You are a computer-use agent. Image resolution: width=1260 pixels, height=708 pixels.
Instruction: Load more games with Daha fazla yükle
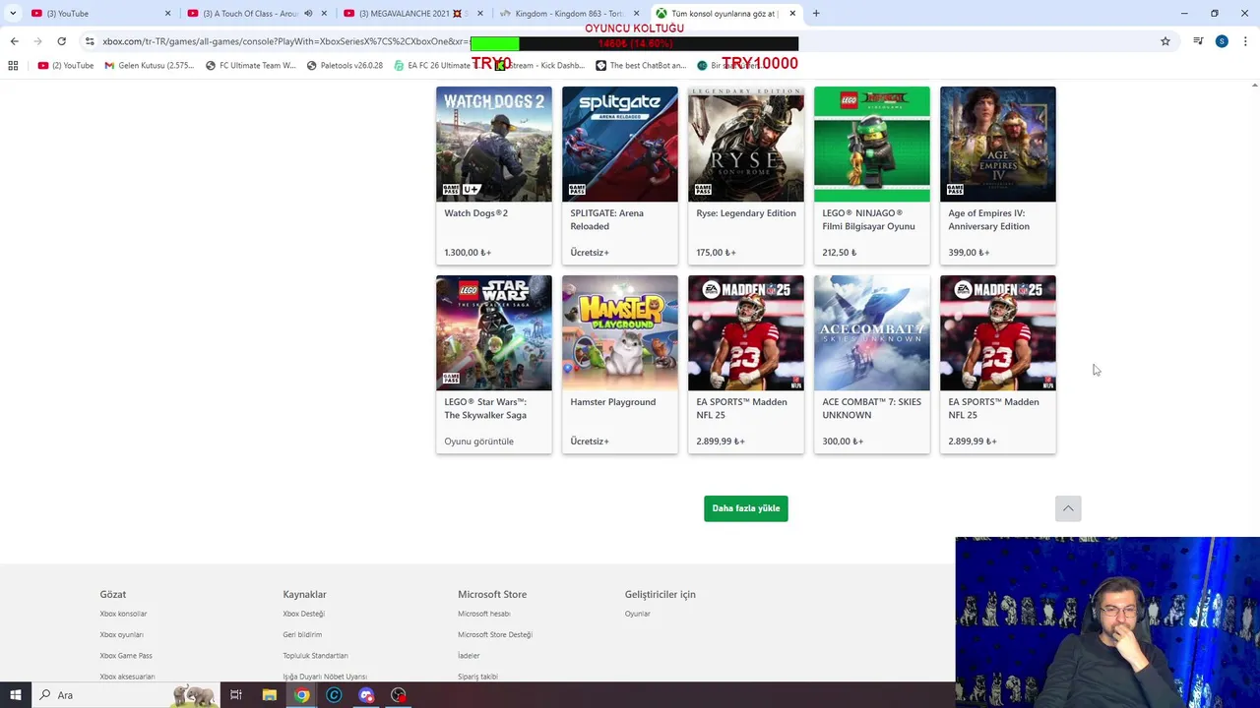coord(746,508)
